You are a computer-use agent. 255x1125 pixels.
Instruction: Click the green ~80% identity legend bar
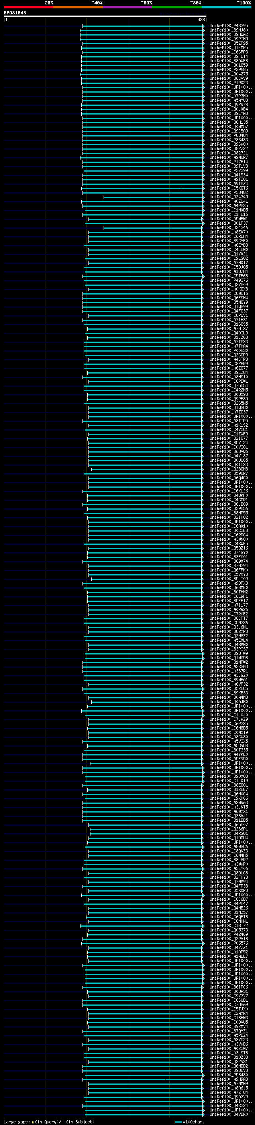click(x=177, y=7)
